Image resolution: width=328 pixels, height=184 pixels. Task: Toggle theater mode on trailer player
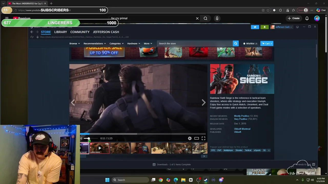(x=197, y=138)
